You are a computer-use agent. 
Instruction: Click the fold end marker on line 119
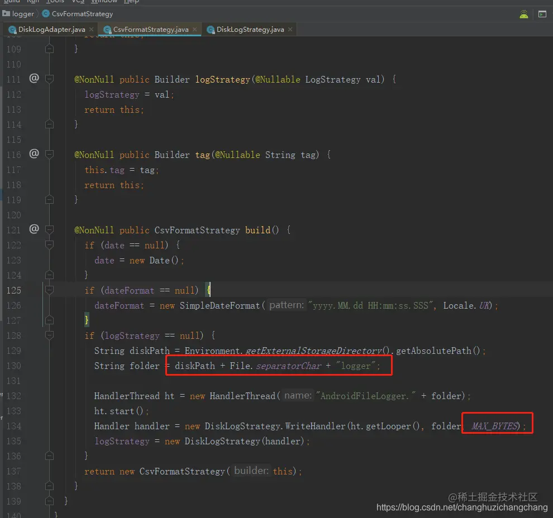49,199
